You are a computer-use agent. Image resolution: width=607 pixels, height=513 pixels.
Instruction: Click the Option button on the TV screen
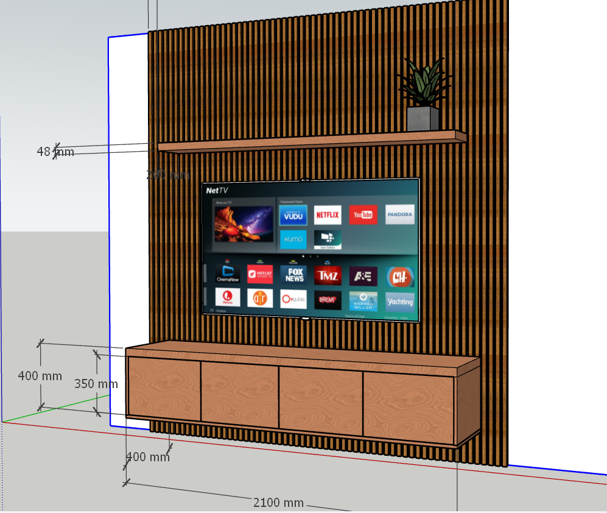point(217,311)
